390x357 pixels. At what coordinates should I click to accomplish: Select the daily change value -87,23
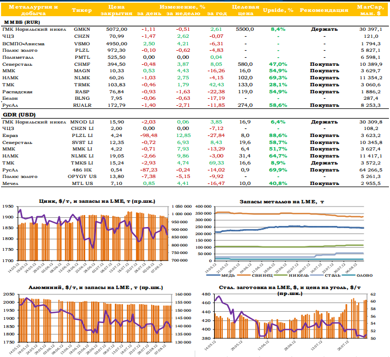coord(149,170)
